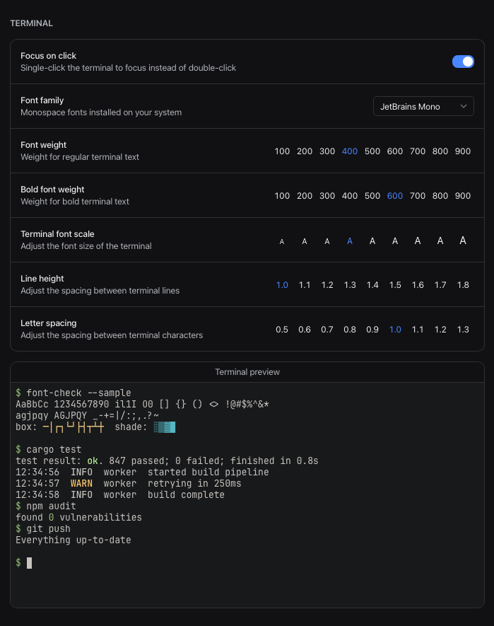This screenshot has width=494, height=626.
Task: Choose Letter spacing 0.8
Action: coord(350,330)
